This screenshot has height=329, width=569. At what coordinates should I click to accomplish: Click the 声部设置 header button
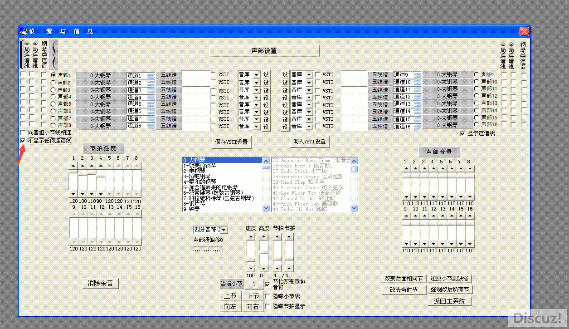(x=264, y=51)
